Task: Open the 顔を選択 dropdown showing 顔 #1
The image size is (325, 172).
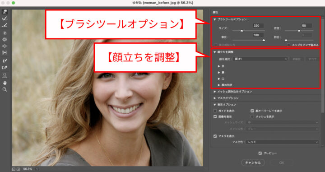Action: [x=260, y=59]
